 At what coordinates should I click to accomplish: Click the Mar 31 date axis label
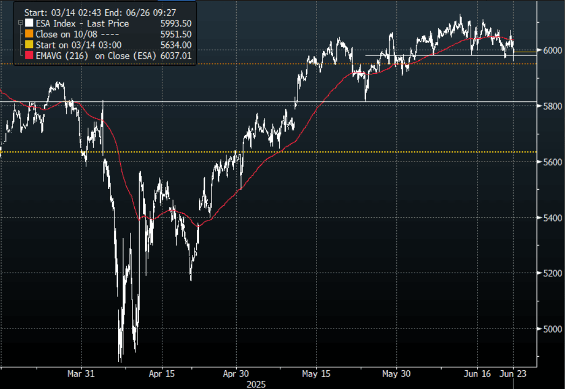81,374
